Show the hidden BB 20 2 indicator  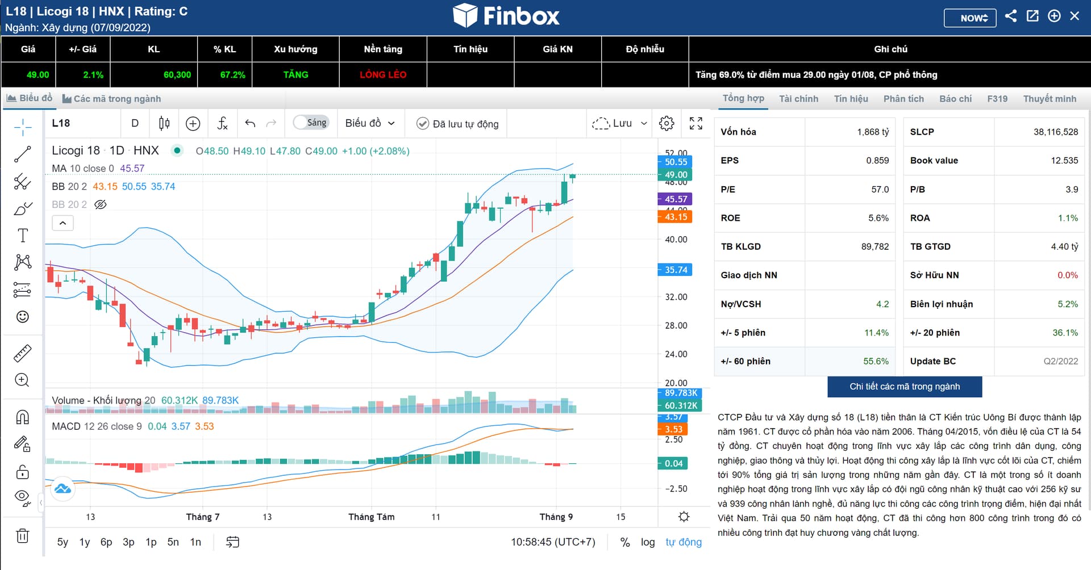pos(101,204)
